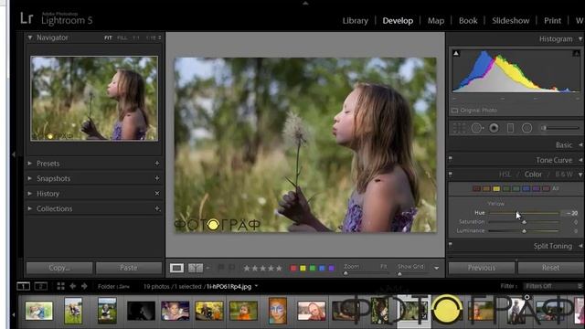This screenshot has height=329, width=585.
Task: Click main window display icon "1"
Action: pyautogui.click(x=23, y=286)
